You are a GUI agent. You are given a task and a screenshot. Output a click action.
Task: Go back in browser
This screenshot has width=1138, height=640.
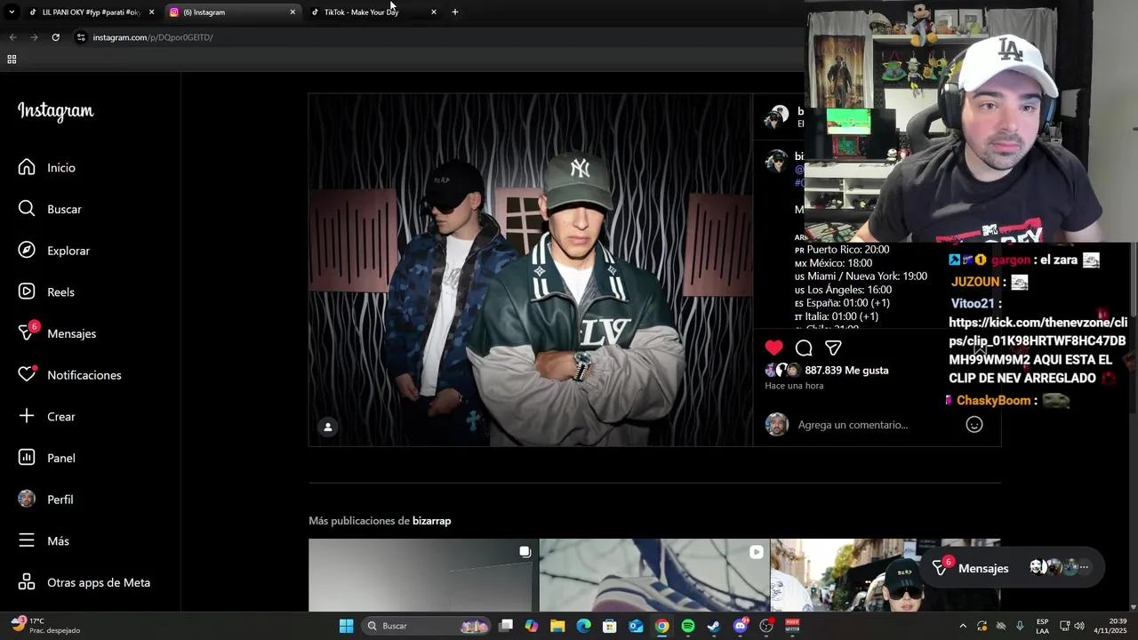[12, 37]
